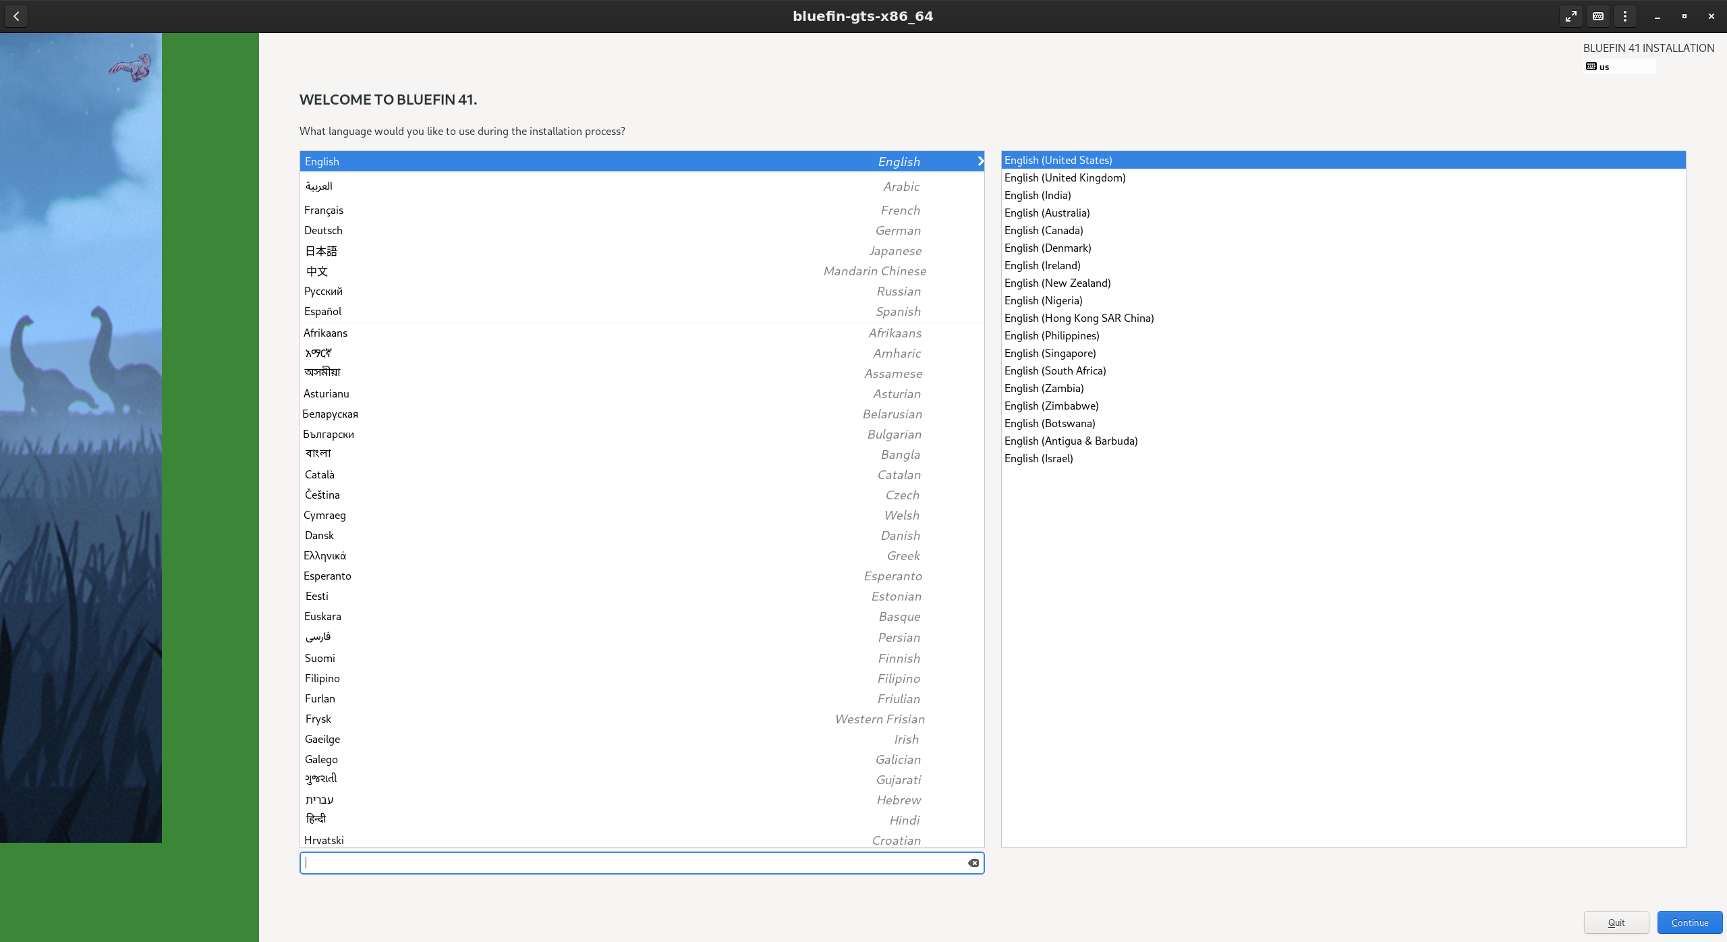Toggle fullscreen mode icon
This screenshot has width=1727, height=942.
(x=1571, y=16)
